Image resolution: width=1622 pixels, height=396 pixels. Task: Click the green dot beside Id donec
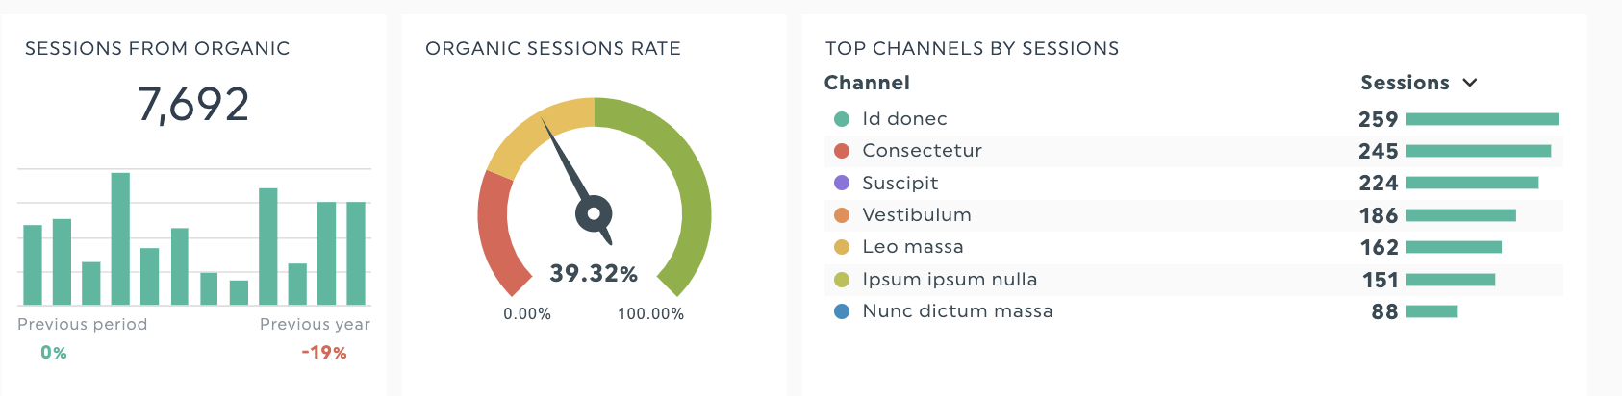[x=842, y=119]
